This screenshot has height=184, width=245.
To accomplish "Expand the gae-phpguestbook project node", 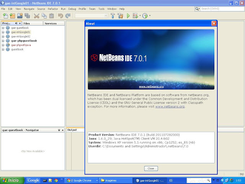I will [3, 41].
